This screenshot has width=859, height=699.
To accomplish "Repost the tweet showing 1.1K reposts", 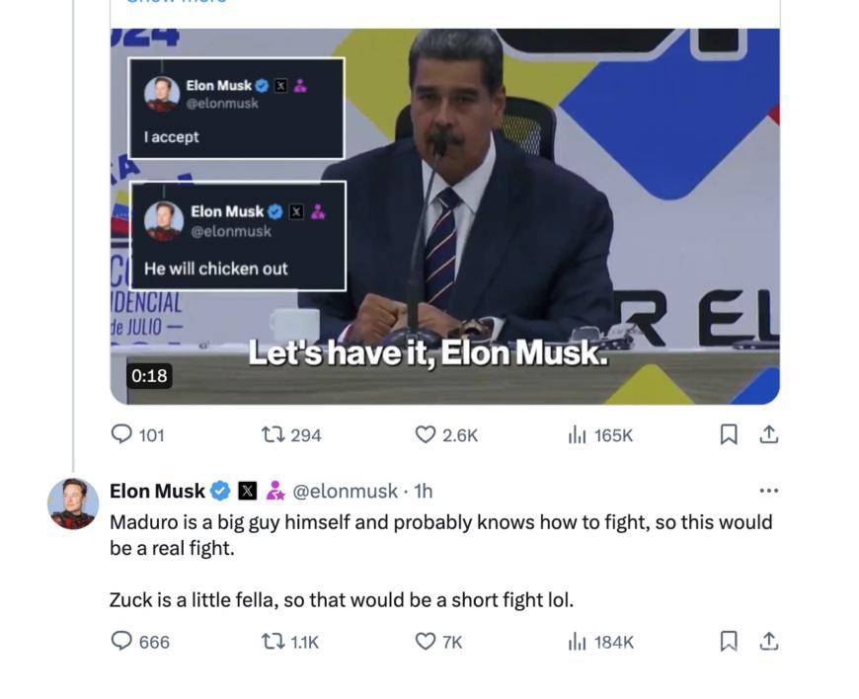I will (x=273, y=642).
